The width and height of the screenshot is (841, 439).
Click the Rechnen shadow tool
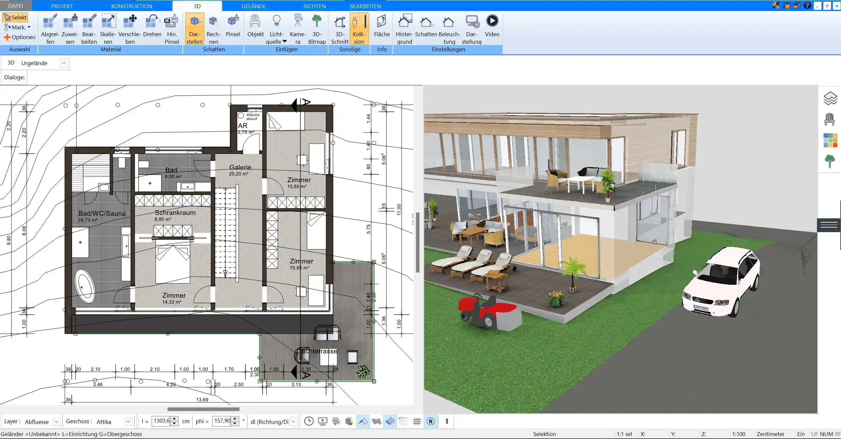tap(214, 29)
